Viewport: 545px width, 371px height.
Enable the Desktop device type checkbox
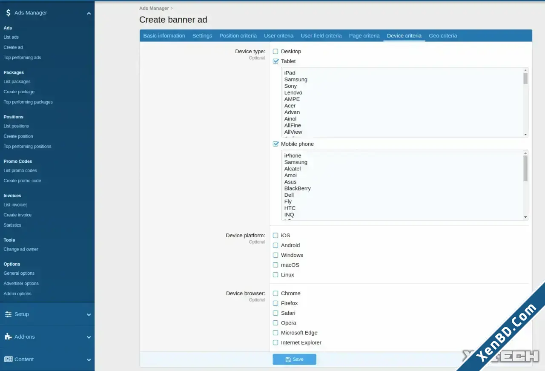[x=275, y=52]
